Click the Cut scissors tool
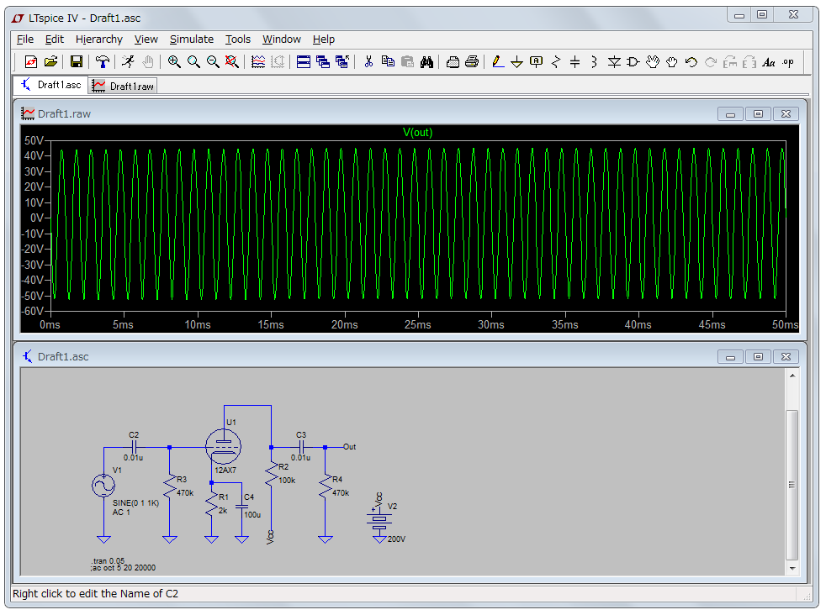The width and height of the screenshot is (826, 615). (x=368, y=61)
